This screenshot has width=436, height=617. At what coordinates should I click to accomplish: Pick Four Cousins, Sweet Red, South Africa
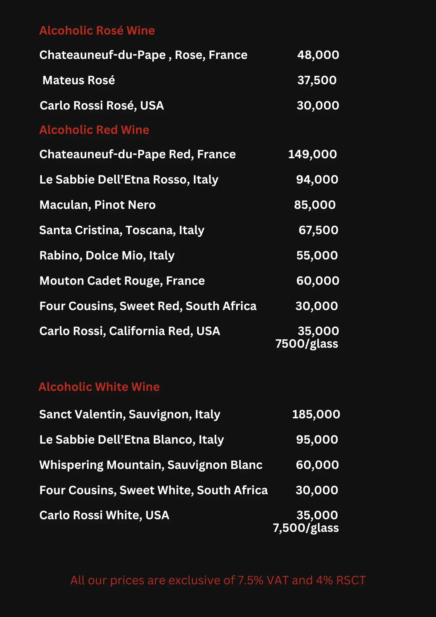(148, 306)
